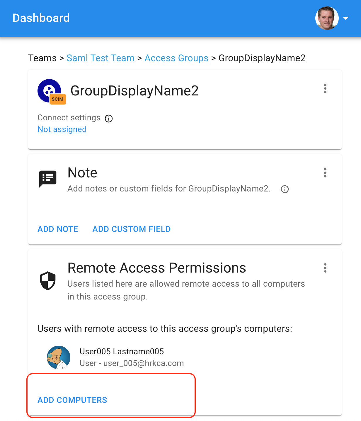Click the Dashboard header title
Viewport: 361px width, 421px height.
tap(41, 18)
